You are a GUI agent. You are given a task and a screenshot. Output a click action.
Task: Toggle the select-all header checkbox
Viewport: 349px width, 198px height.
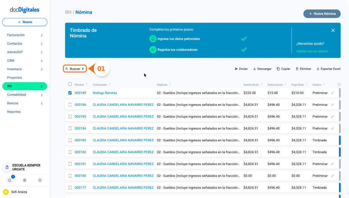coord(70,84)
